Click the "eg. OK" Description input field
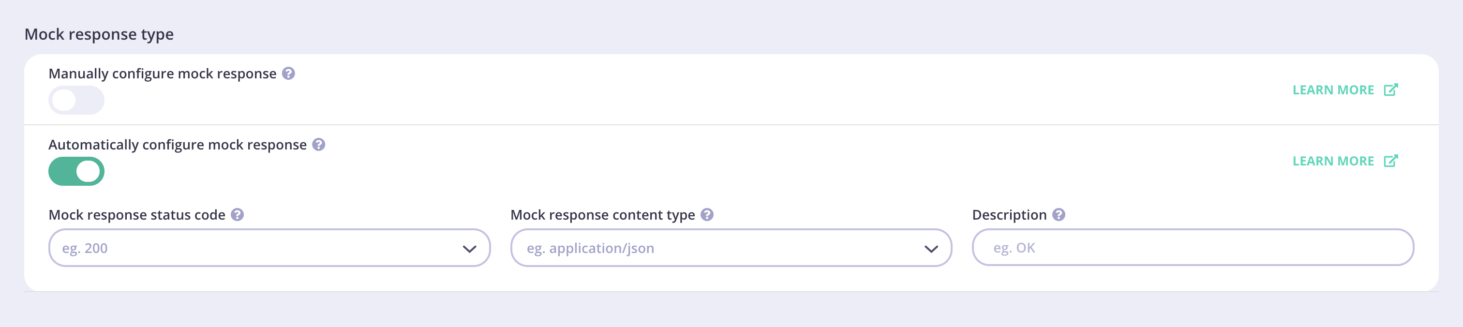Image resolution: width=1463 pixels, height=327 pixels. [1193, 248]
